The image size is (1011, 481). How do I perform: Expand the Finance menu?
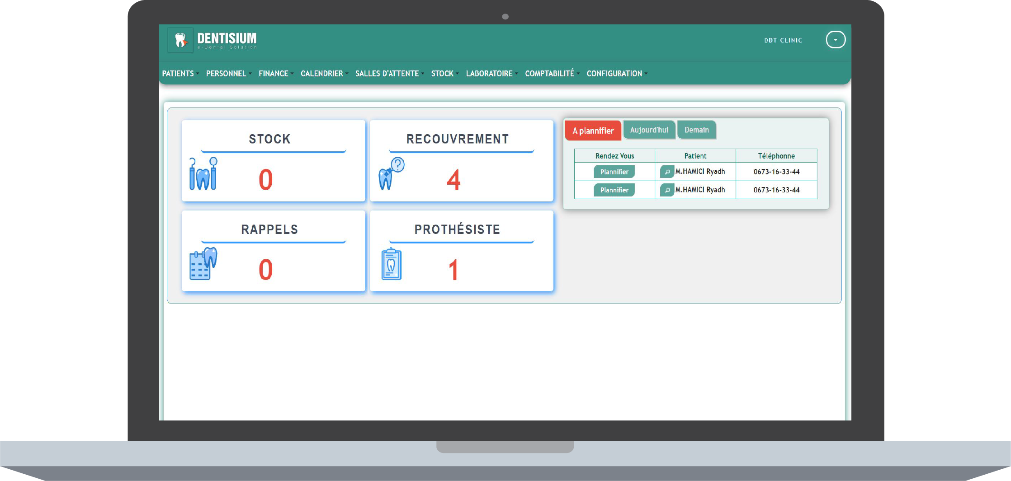[x=275, y=74]
